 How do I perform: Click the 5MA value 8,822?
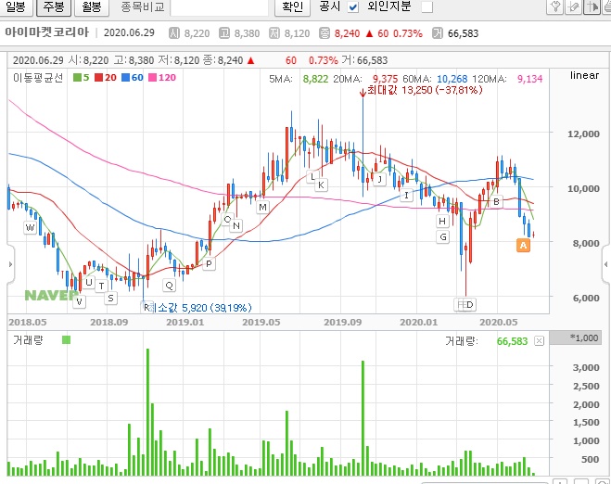[x=315, y=79]
